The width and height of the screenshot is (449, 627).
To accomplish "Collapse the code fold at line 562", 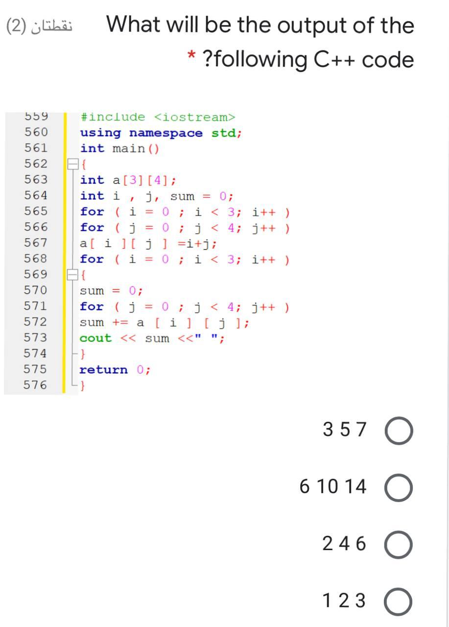I will [72, 164].
